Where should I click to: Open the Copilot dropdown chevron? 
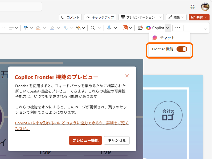[167, 28]
